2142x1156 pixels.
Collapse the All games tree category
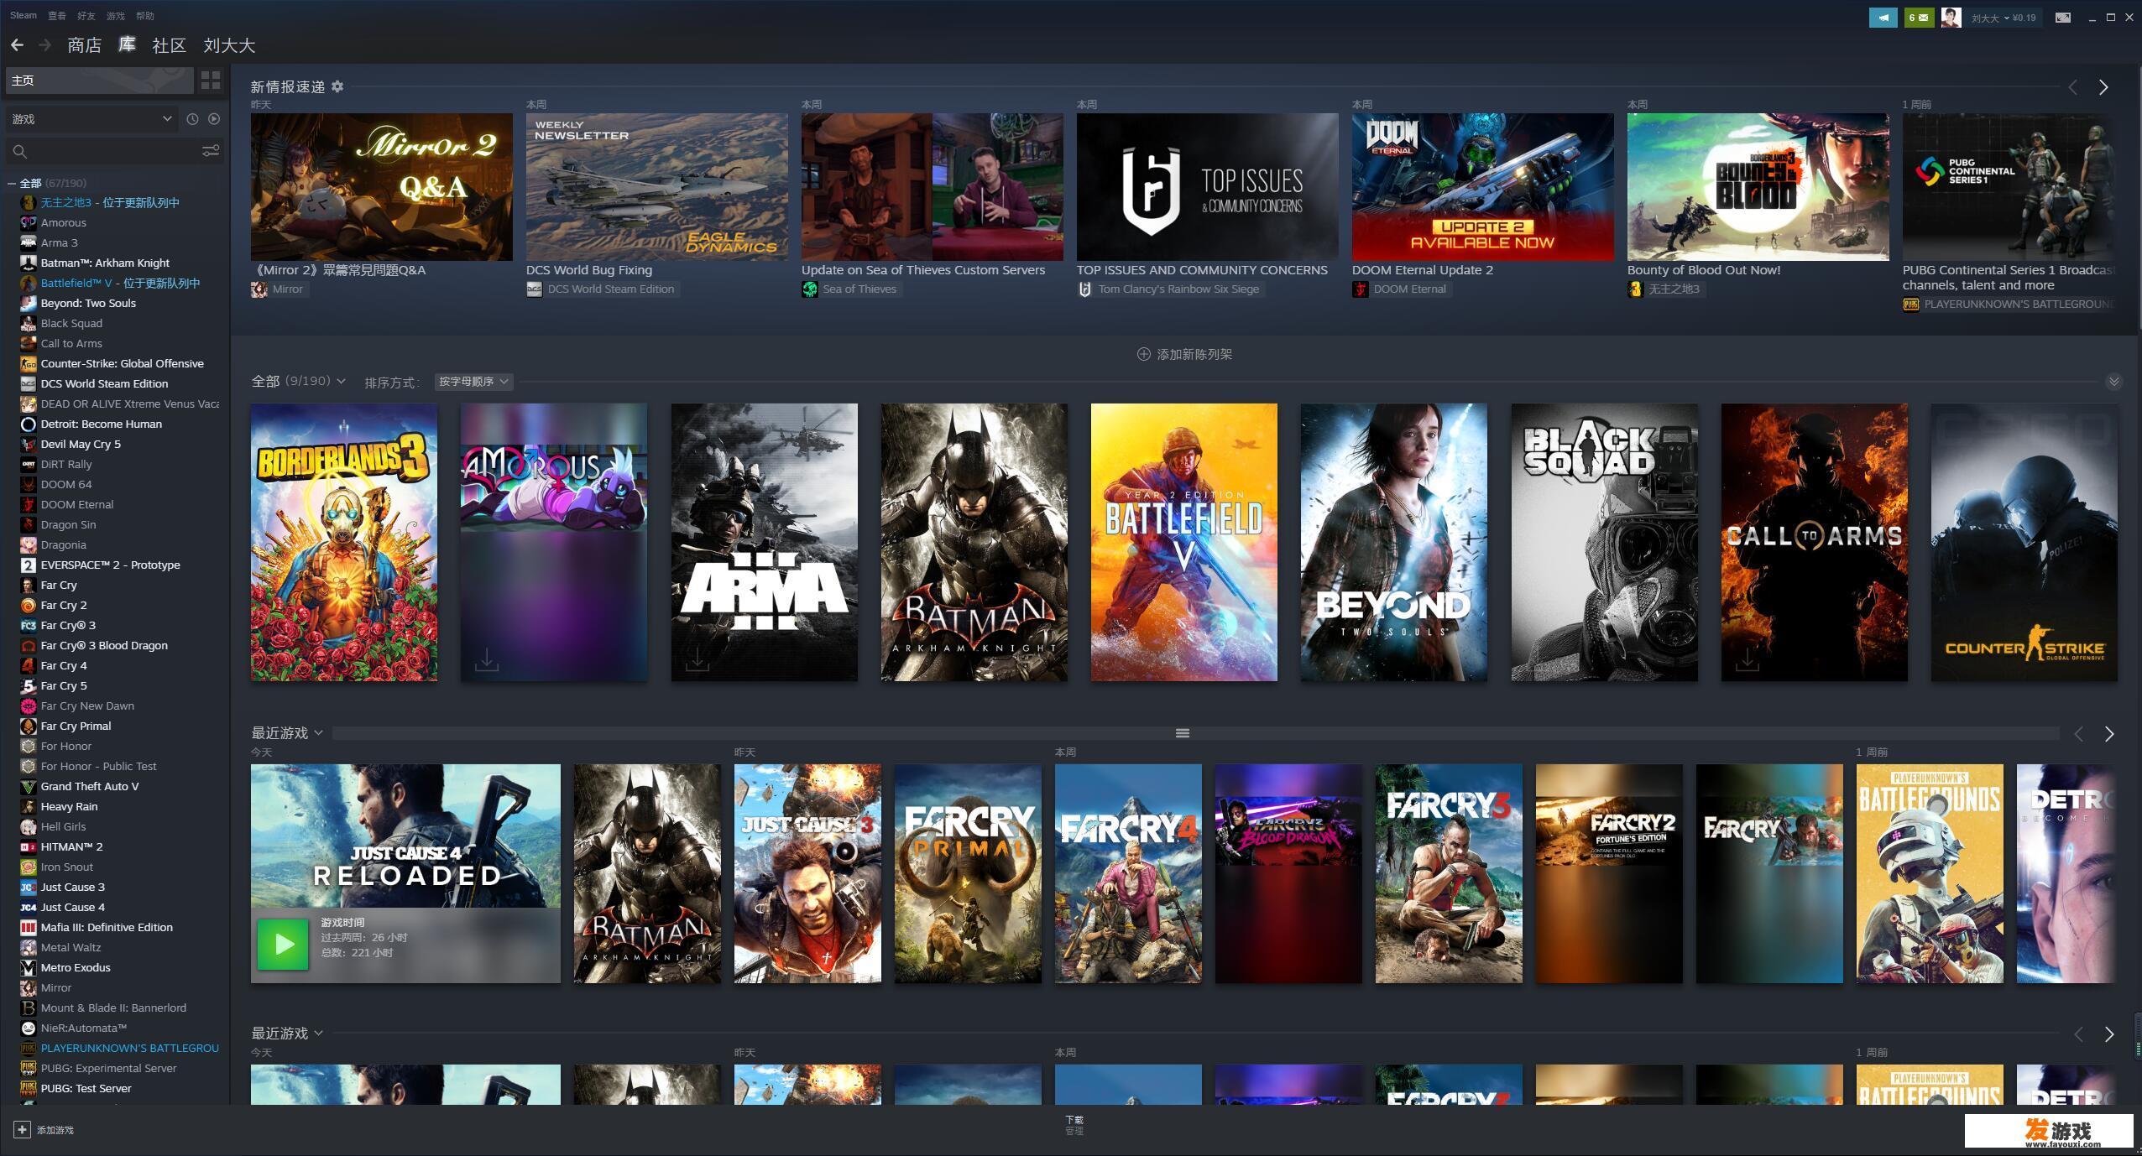pyautogui.click(x=12, y=183)
